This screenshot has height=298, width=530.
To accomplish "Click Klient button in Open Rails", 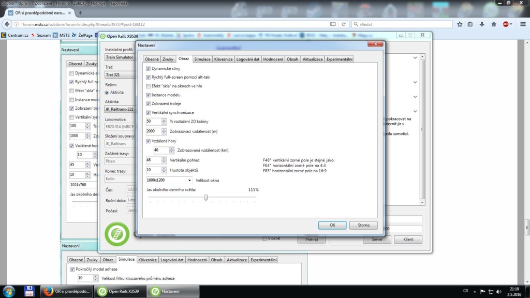I will tap(408, 239).
